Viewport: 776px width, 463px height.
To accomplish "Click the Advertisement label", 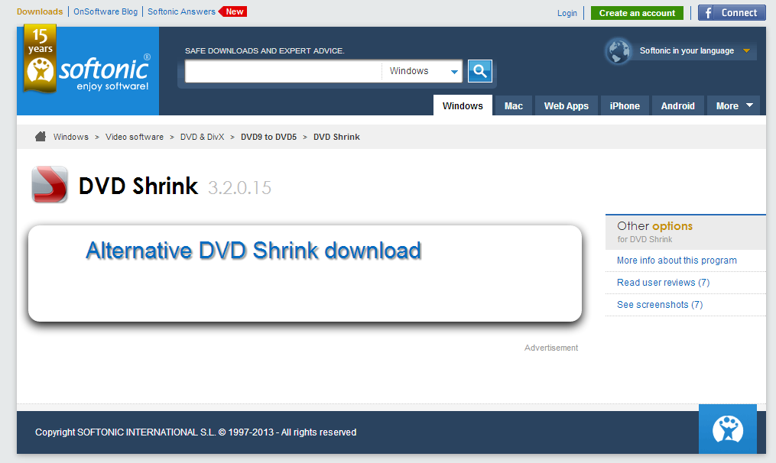I will 550,348.
